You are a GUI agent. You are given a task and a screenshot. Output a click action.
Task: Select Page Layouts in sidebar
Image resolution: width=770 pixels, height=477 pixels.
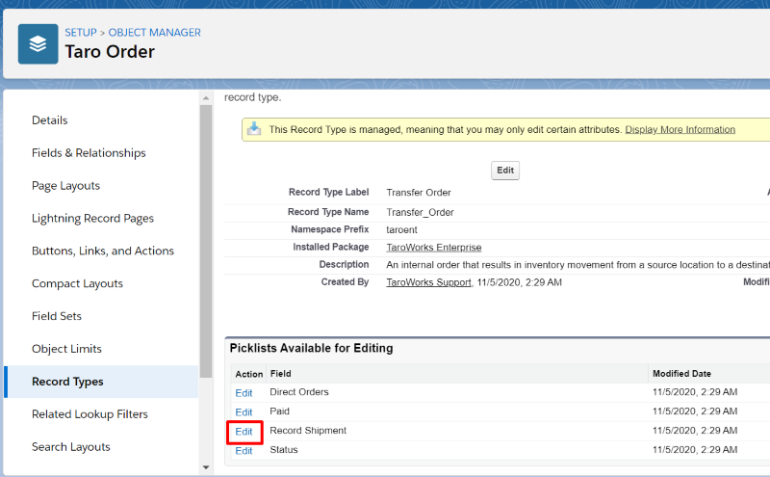[x=65, y=185]
